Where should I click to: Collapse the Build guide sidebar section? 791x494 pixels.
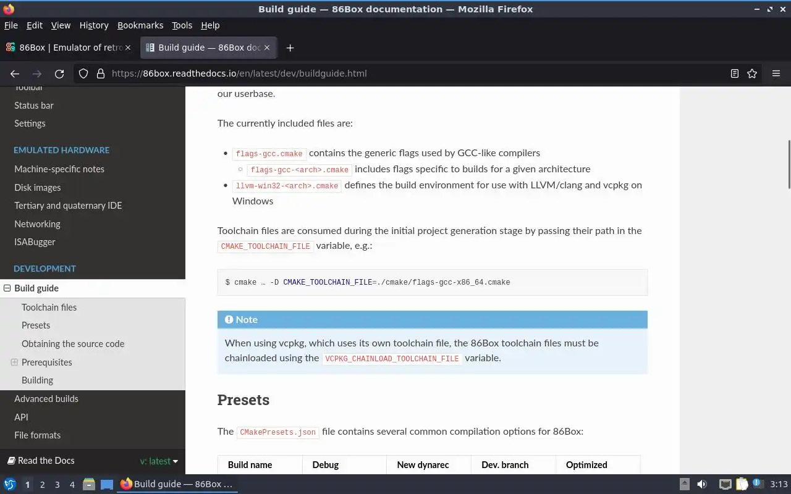(7, 288)
